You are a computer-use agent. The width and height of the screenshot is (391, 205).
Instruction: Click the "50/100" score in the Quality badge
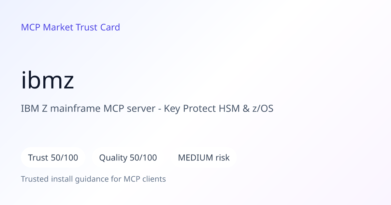pyautogui.click(x=143, y=158)
